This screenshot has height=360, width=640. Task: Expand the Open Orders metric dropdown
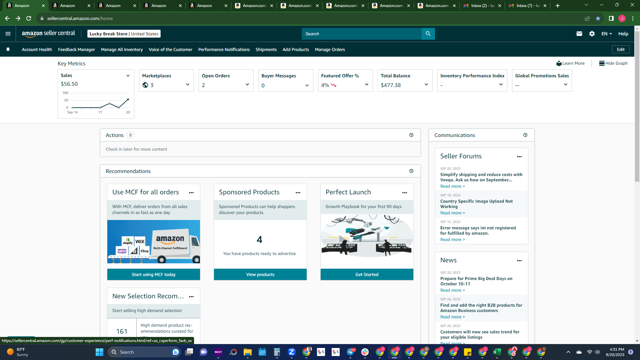click(x=247, y=85)
